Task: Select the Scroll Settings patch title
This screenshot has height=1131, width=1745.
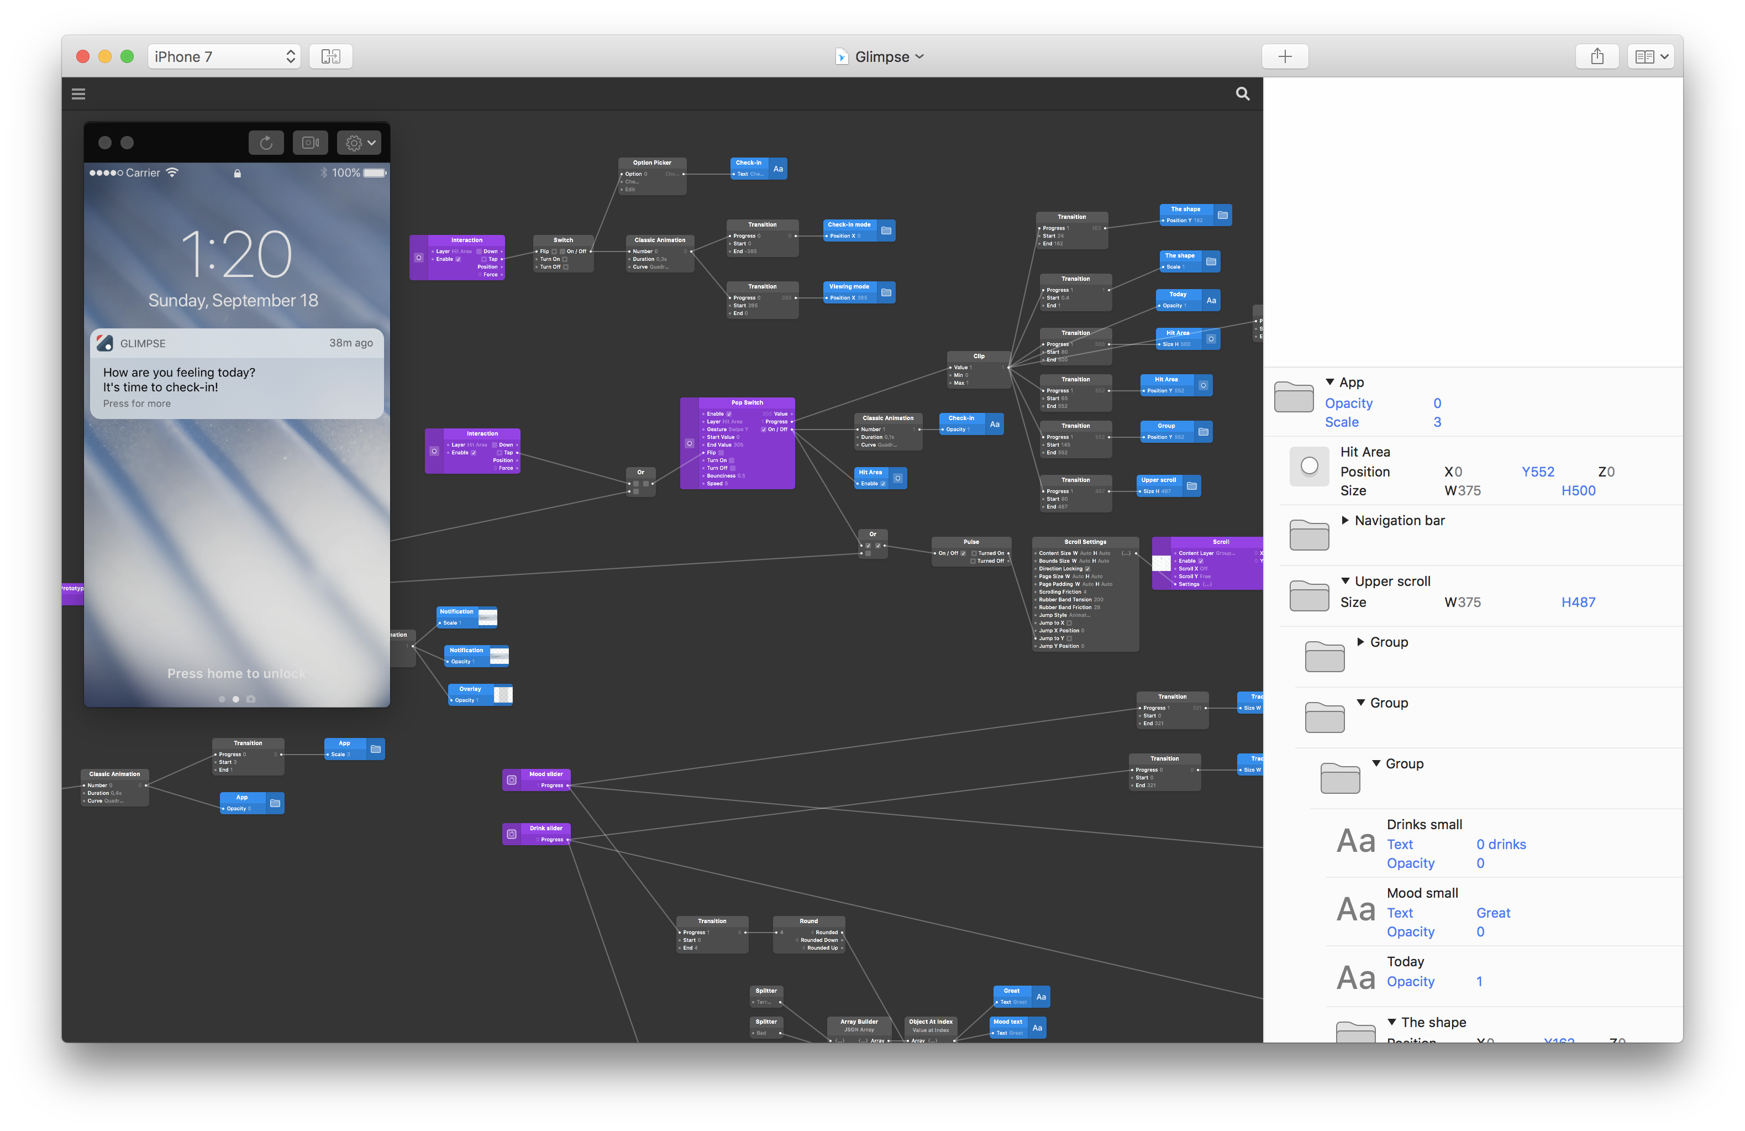Action: 1085,542
